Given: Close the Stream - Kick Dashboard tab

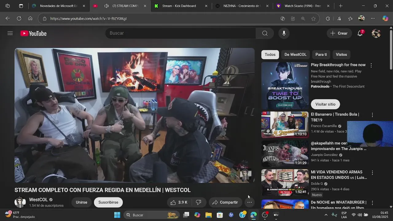Looking at the screenshot, I should coord(206,6).
